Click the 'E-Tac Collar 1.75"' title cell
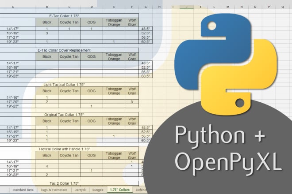The height and width of the screenshot is (194, 292). 69,16
